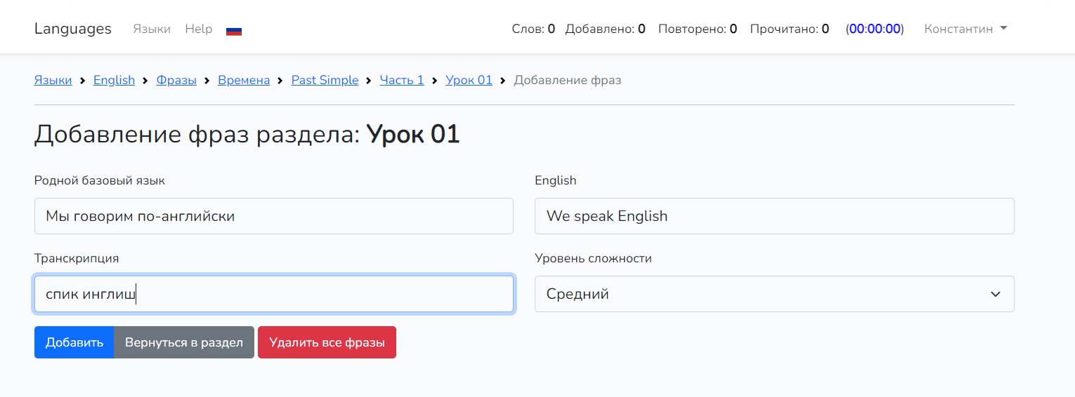Viewport: 1075px width, 397px height.
Task: Open the Константин user dropdown menu
Action: [x=965, y=29]
